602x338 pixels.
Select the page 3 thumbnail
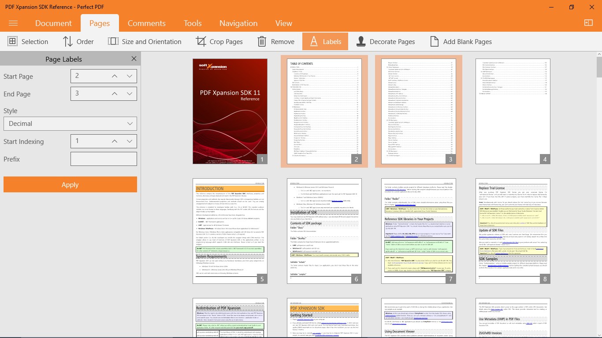(x=419, y=111)
